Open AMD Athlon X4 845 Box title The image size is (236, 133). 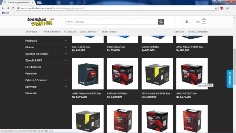[190, 47]
